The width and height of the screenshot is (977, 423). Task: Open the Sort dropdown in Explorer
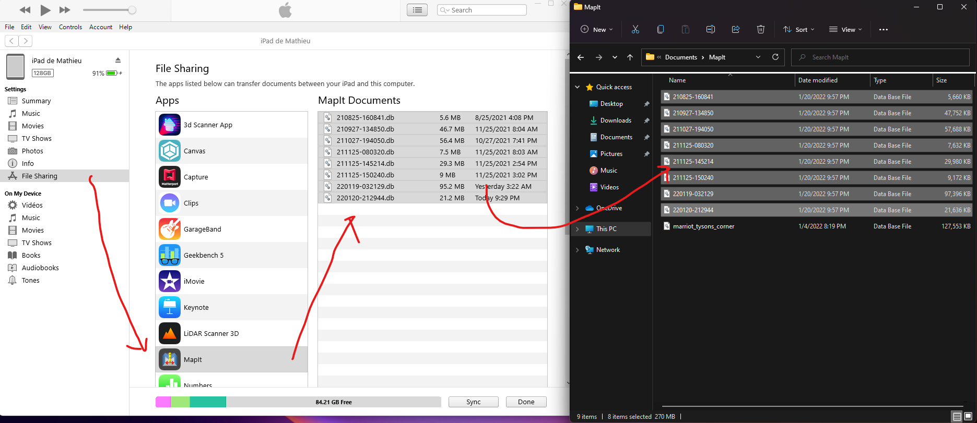[798, 30]
